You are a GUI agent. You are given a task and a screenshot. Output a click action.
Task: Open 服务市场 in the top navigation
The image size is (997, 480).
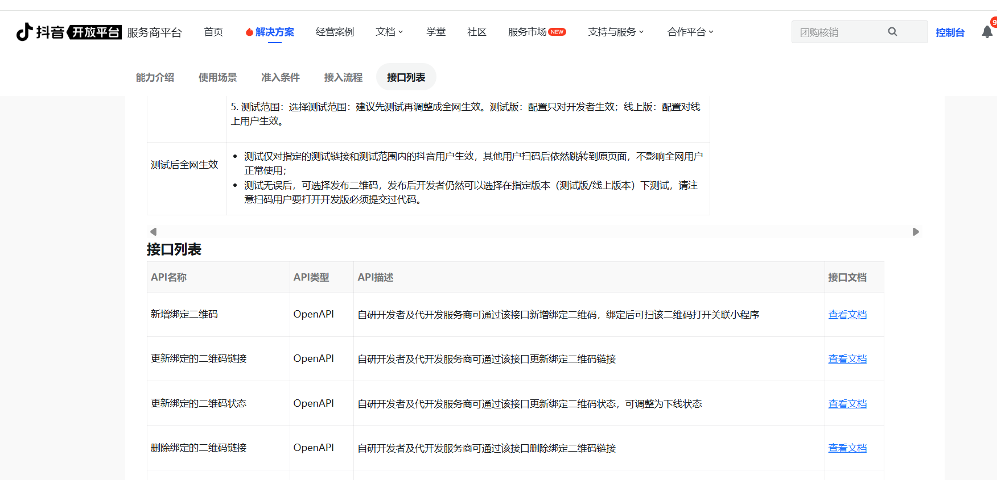[x=527, y=32]
